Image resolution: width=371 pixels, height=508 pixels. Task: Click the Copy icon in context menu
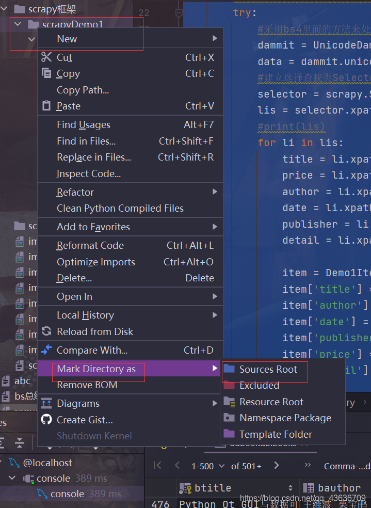pos(46,73)
